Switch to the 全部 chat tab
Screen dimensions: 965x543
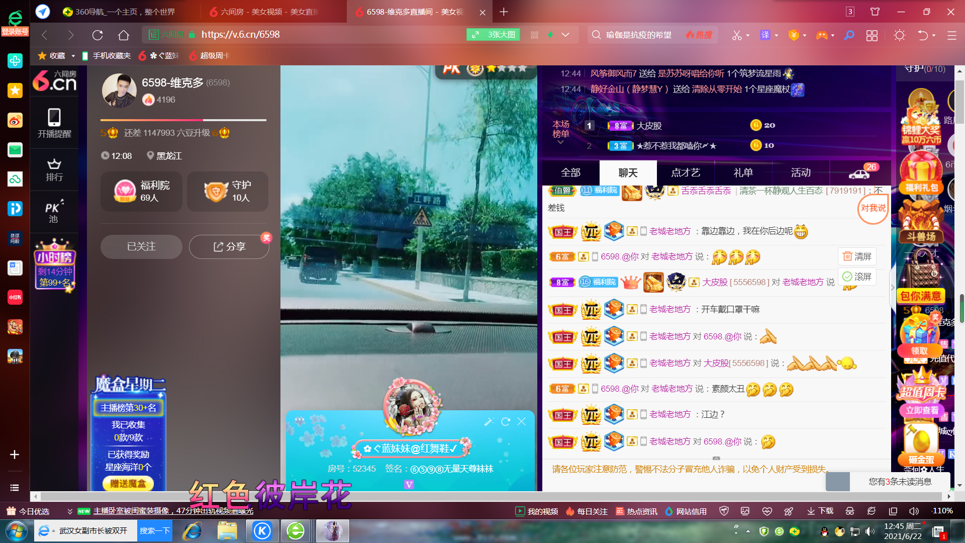tap(570, 172)
